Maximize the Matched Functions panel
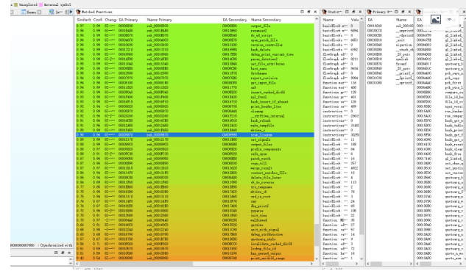This screenshot has height=271, width=466. (302, 12)
